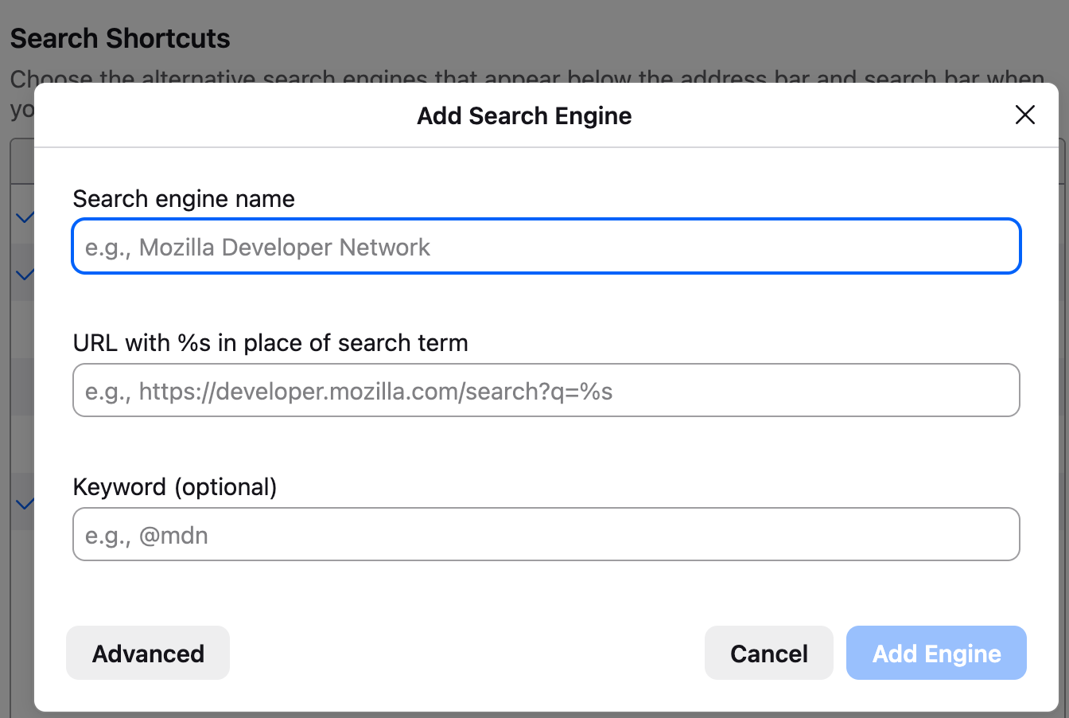Viewport: 1069px width, 718px height.
Task: Click the "Add Search Engine" dialog title
Action: (524, 116)
